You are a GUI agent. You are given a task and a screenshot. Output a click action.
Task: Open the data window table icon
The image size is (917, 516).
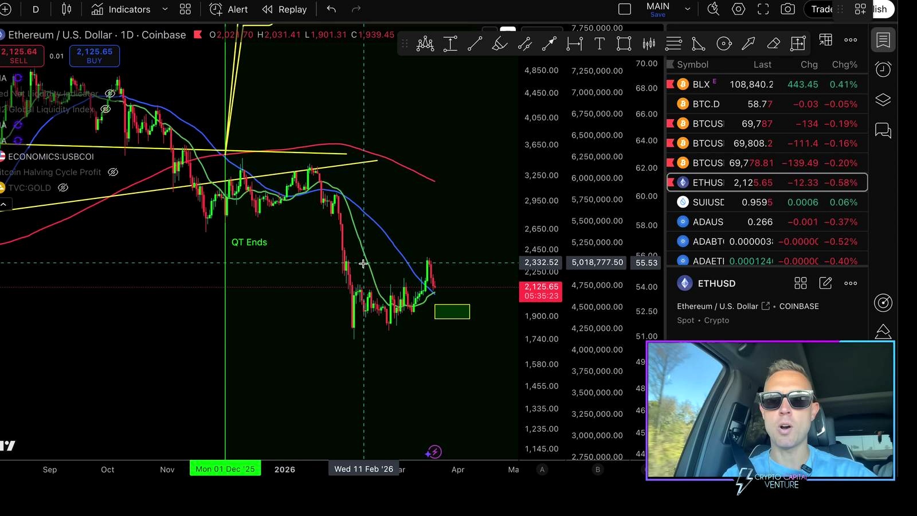click(825, 40)
